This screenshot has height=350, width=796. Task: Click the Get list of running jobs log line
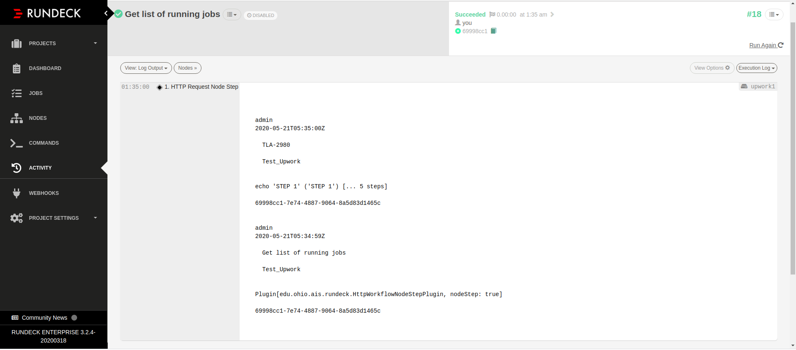pos(304,253)
